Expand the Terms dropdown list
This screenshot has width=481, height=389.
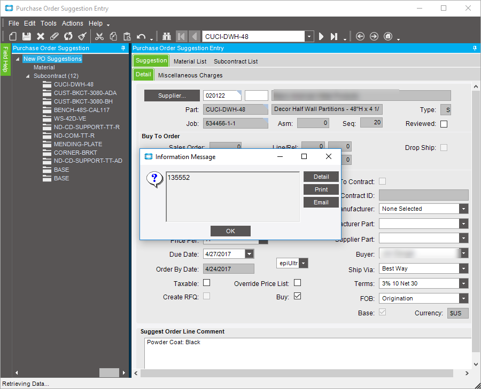[463, 284]
